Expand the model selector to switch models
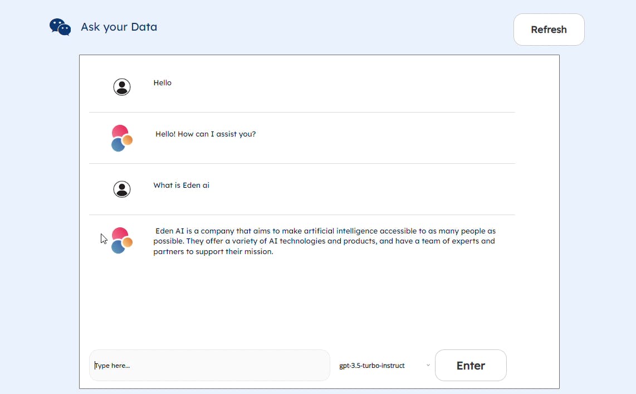 tap(383, 366)
